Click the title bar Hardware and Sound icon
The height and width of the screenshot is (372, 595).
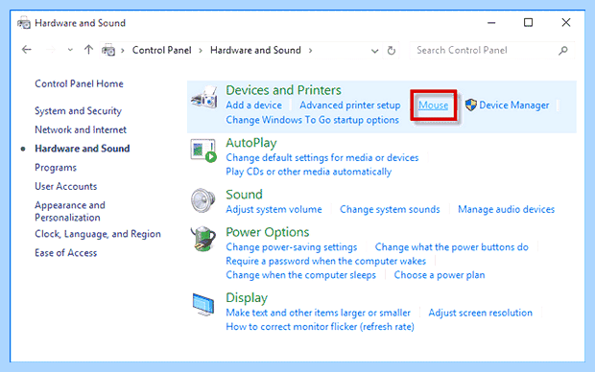[x=24, y=23]
